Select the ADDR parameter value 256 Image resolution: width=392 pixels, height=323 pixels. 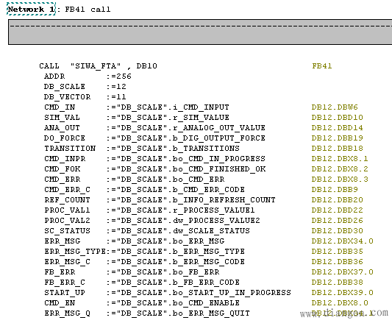124,77
